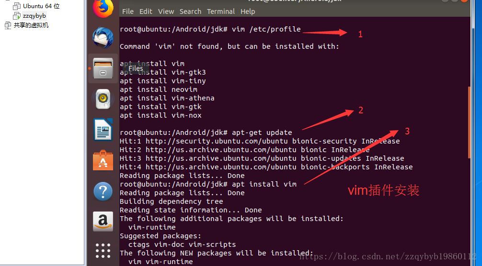Click the Hit:1 security.ubuntu.com output line

(x=260, y=141)
